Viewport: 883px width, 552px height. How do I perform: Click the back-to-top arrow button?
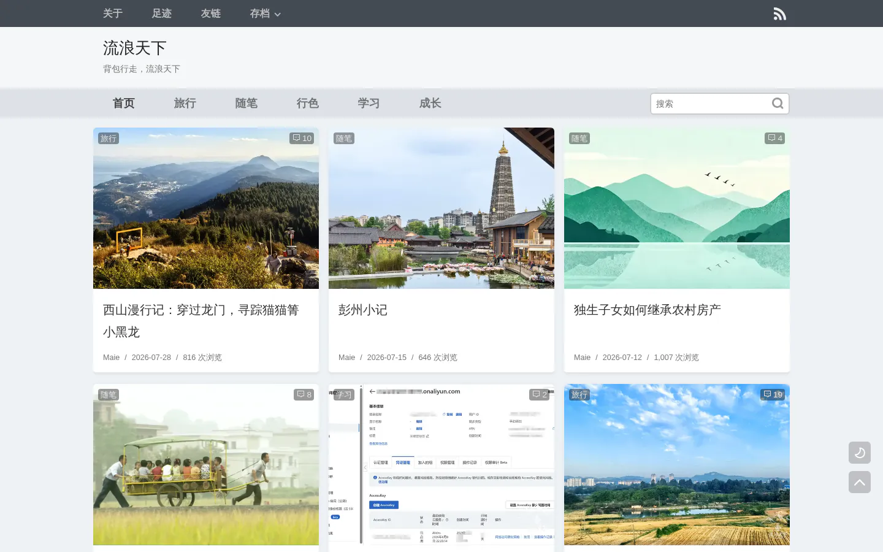(x=860, y=482)
